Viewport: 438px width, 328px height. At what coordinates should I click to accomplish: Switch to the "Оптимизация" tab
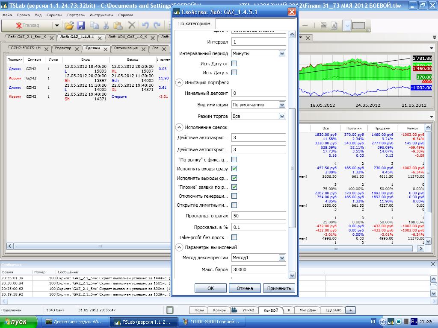tap(126, 48)
